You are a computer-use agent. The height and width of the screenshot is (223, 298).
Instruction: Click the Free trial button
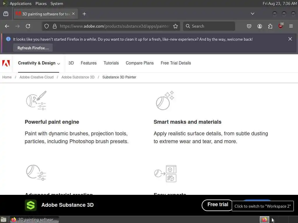pos(218,205)
